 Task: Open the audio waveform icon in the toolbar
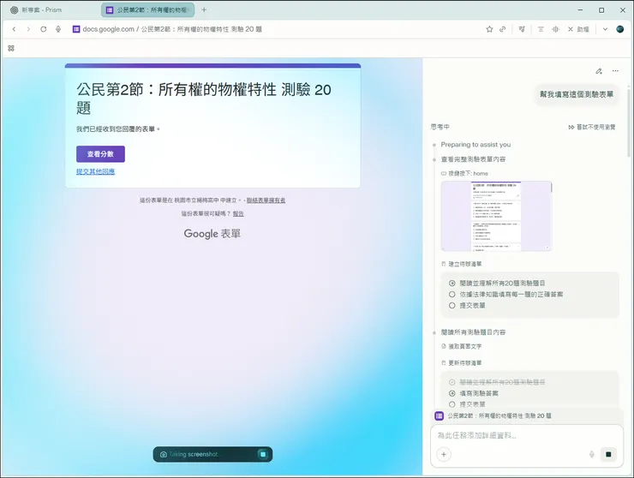pos(555,29)
